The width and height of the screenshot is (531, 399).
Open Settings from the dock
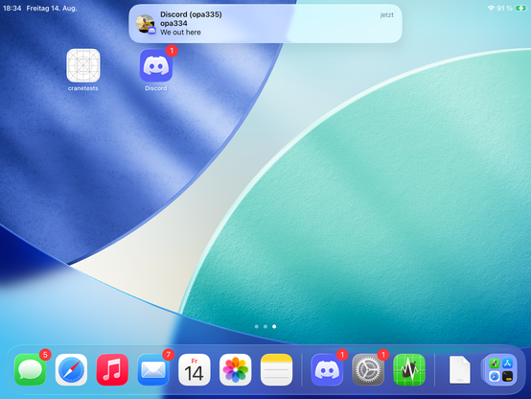pos(368,370)
